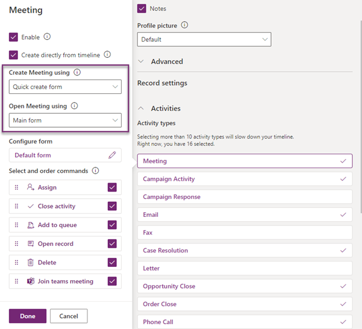The image size is (362, 329).
Task: Click the Done button
Action: (27, 316)
